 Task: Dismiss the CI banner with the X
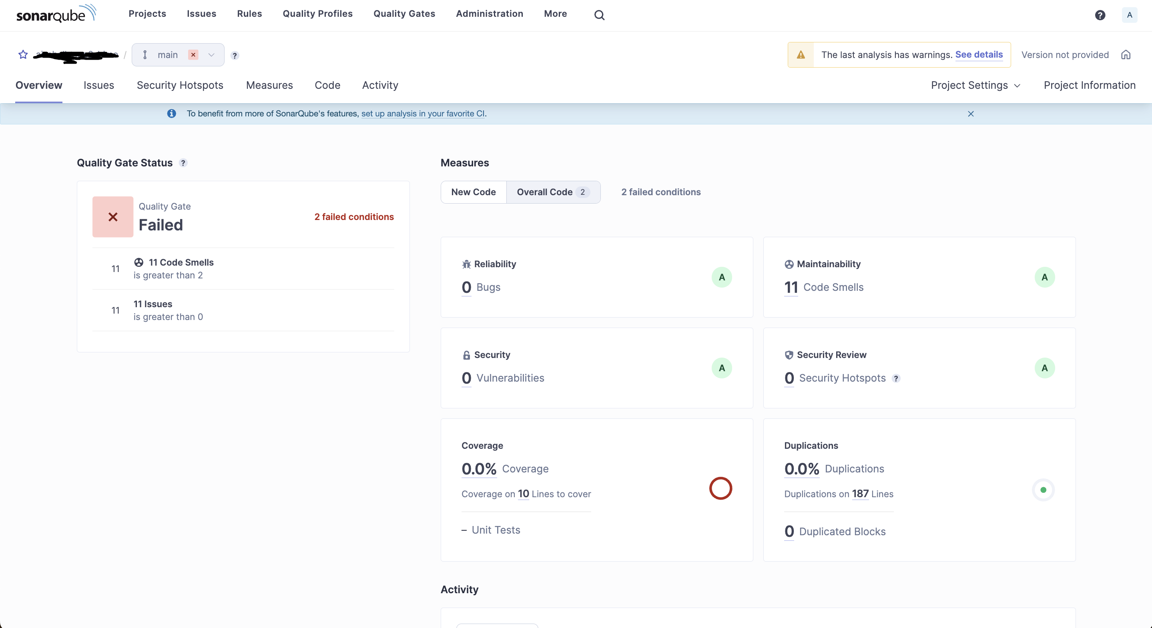(x=970, y=114)
